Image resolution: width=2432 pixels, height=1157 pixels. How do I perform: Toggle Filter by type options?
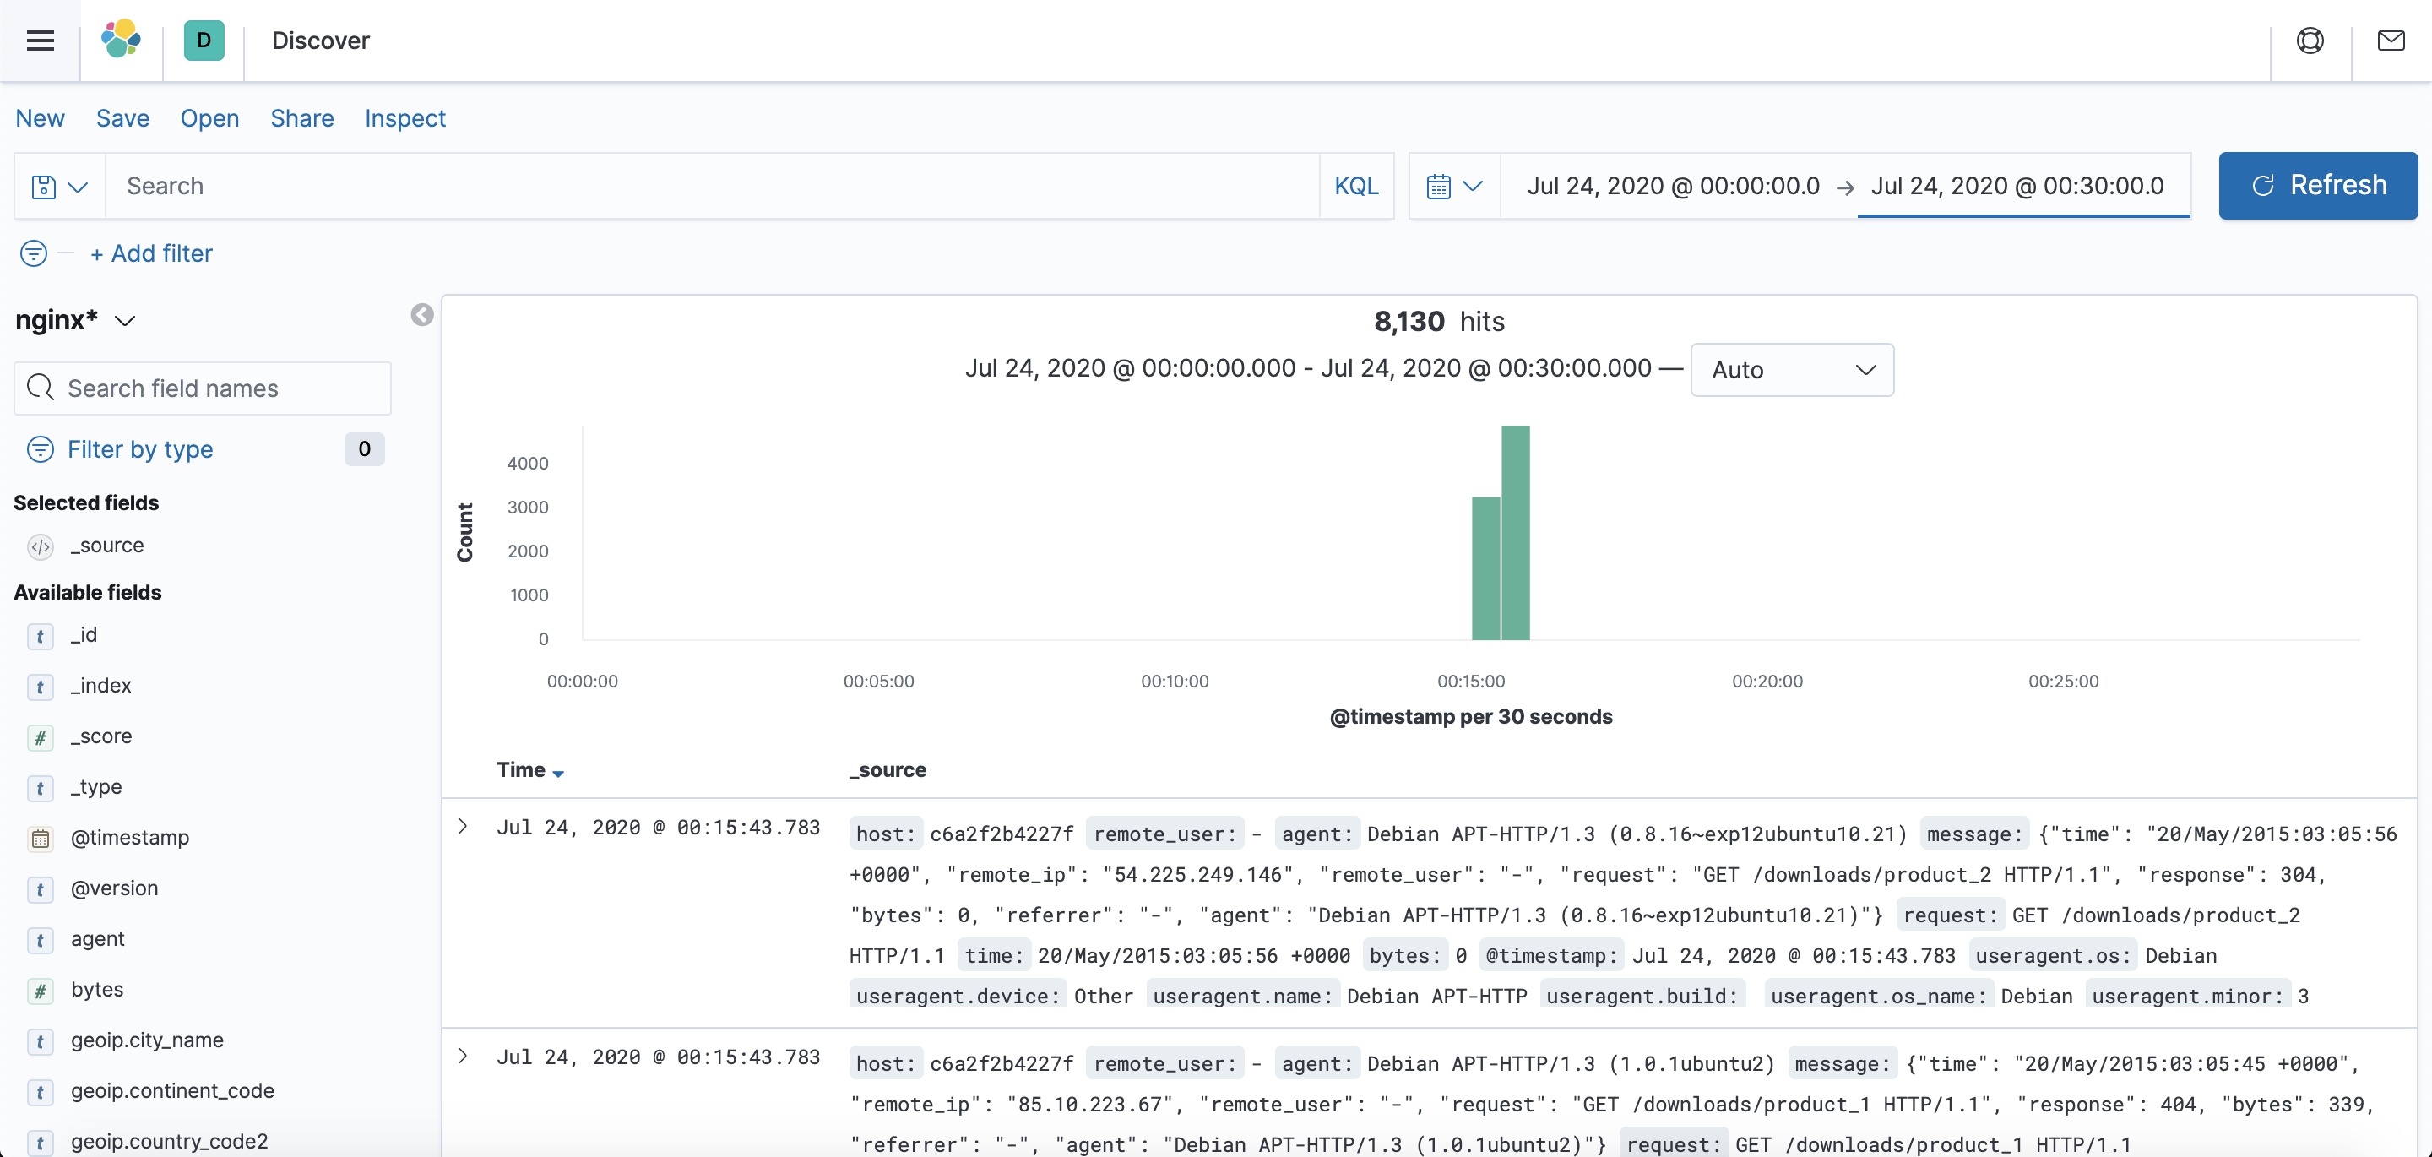click(139, 448)
